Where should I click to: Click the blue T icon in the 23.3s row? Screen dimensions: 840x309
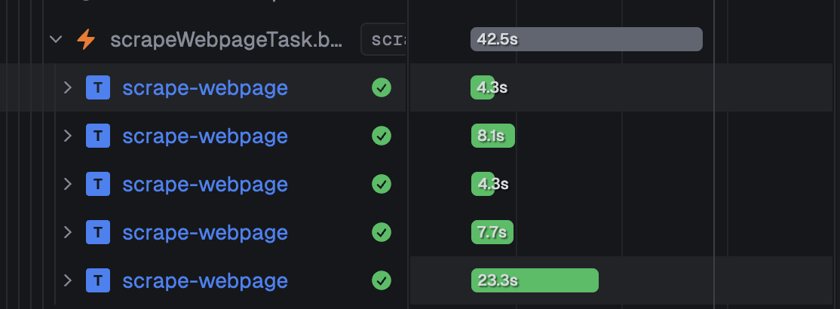point(98,280)
